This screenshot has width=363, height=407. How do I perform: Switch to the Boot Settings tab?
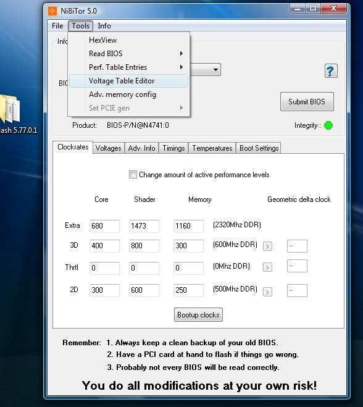pos(259,148)
